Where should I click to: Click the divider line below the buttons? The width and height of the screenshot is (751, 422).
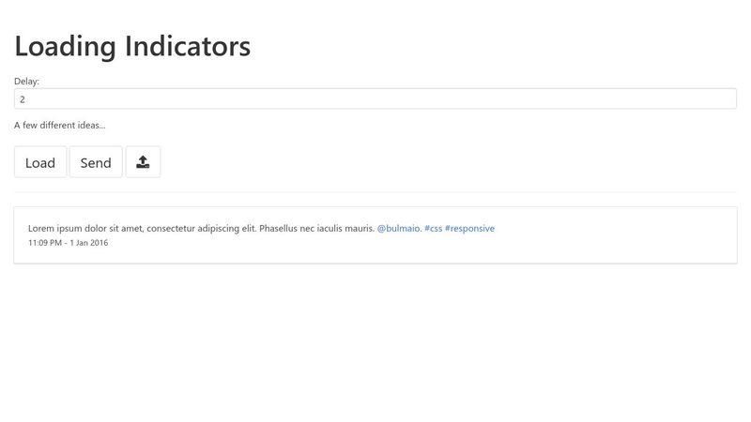(x=375, y=192)
